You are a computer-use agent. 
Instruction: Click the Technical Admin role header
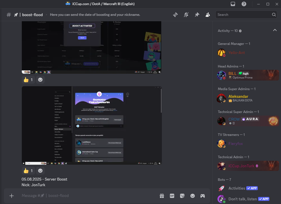coord(233,157)
